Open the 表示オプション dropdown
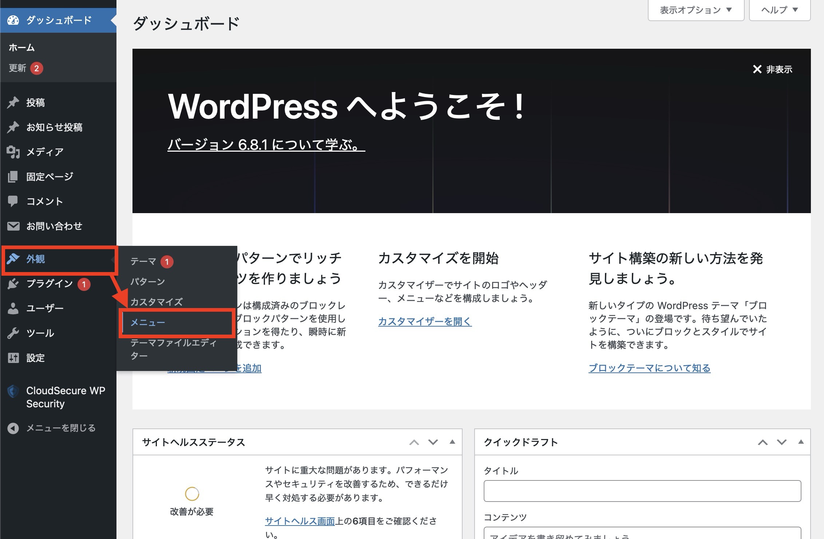824x539 pixels. pos(696,10)
